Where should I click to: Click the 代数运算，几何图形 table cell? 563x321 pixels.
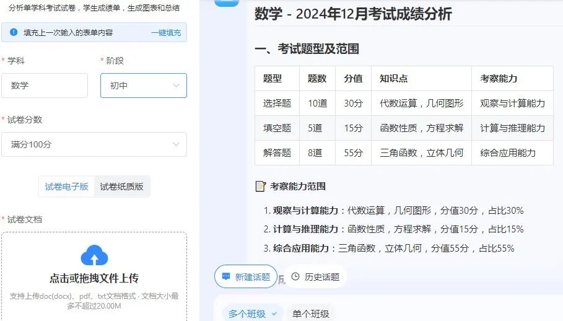(x=422, y=103)
